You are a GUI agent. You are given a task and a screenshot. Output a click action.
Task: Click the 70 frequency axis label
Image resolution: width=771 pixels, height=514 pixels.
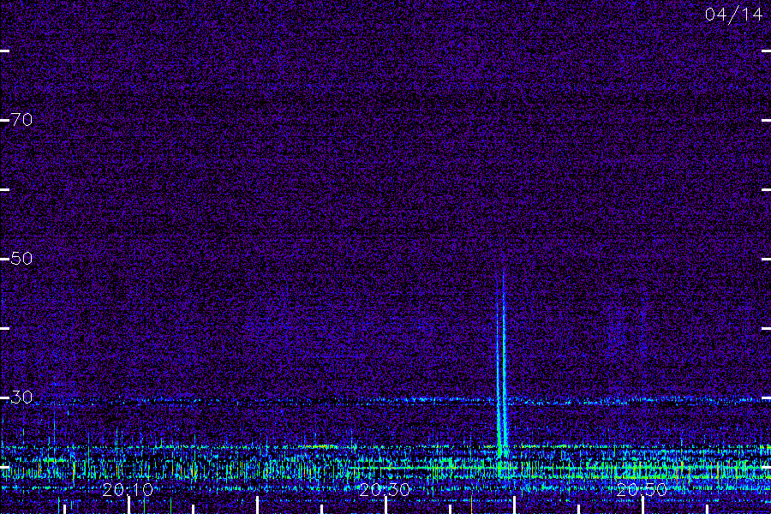21,120
